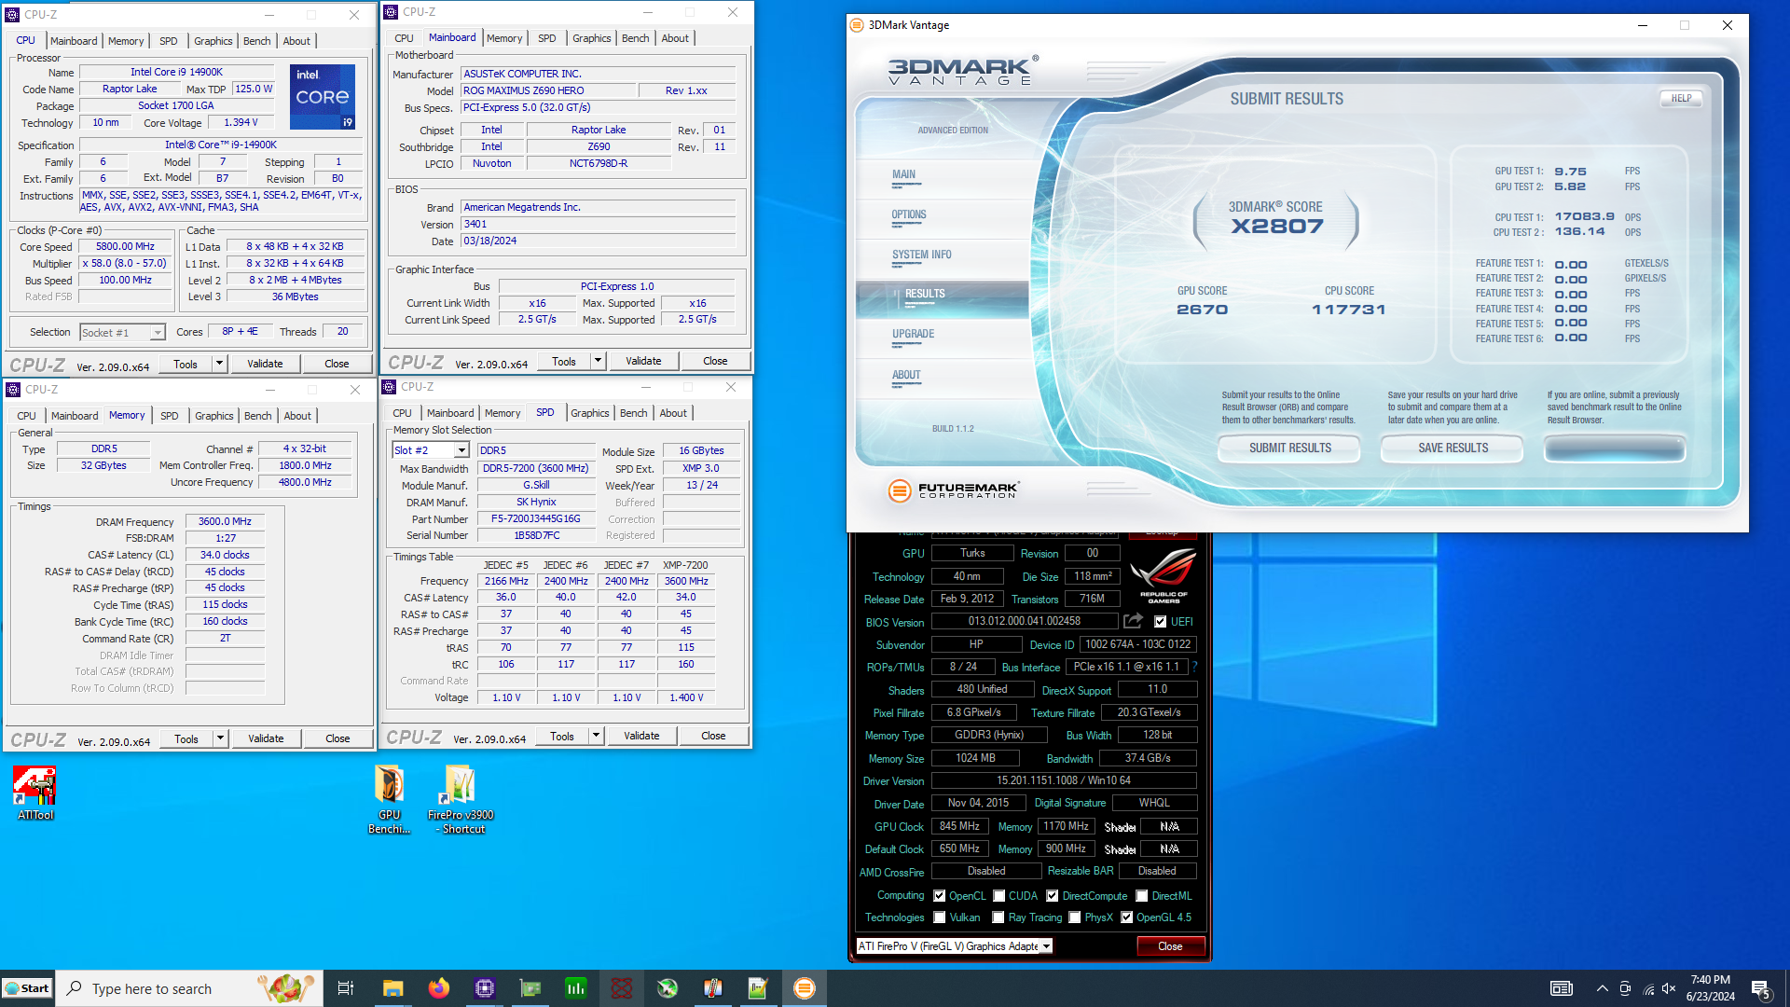The image size is (1790, 1007).
Task: Click the orange 3DMark Vantage taskbar icon
Action: tap(805, 988)
